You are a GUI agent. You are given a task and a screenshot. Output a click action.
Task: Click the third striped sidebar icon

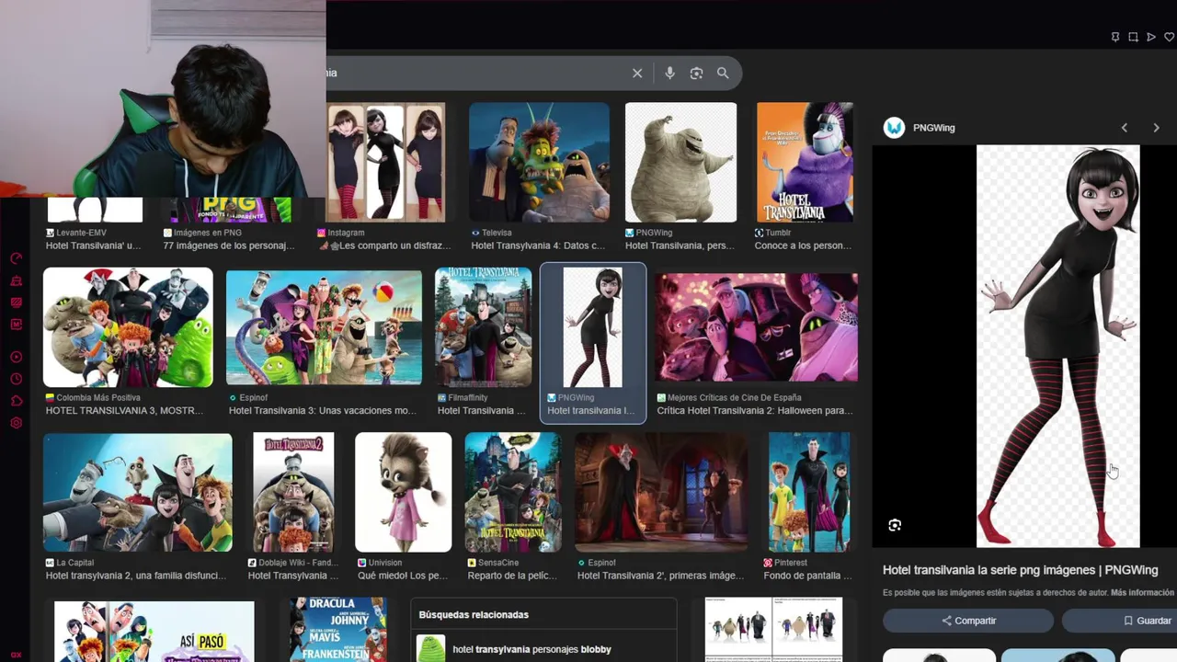[16, 302]
